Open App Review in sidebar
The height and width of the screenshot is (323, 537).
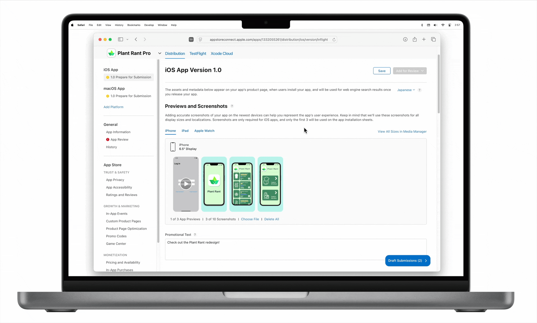point(119,140)
